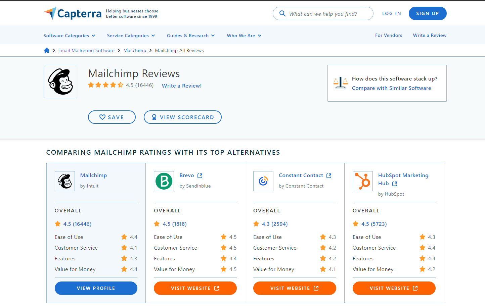Viewport: 485px width, 308px height.
Task: Open the Mailchimp product name link in card
Action: tap(93, 175)
